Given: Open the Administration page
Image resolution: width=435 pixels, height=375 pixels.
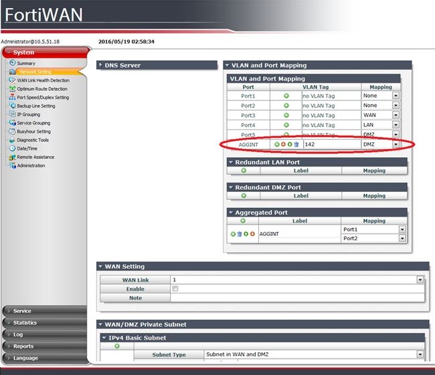Looking at the screenshot, I should (x=31, y=166).
